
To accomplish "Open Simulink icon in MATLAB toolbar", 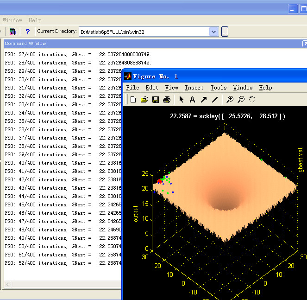I will pyautogui.click(x=13, y=32).
